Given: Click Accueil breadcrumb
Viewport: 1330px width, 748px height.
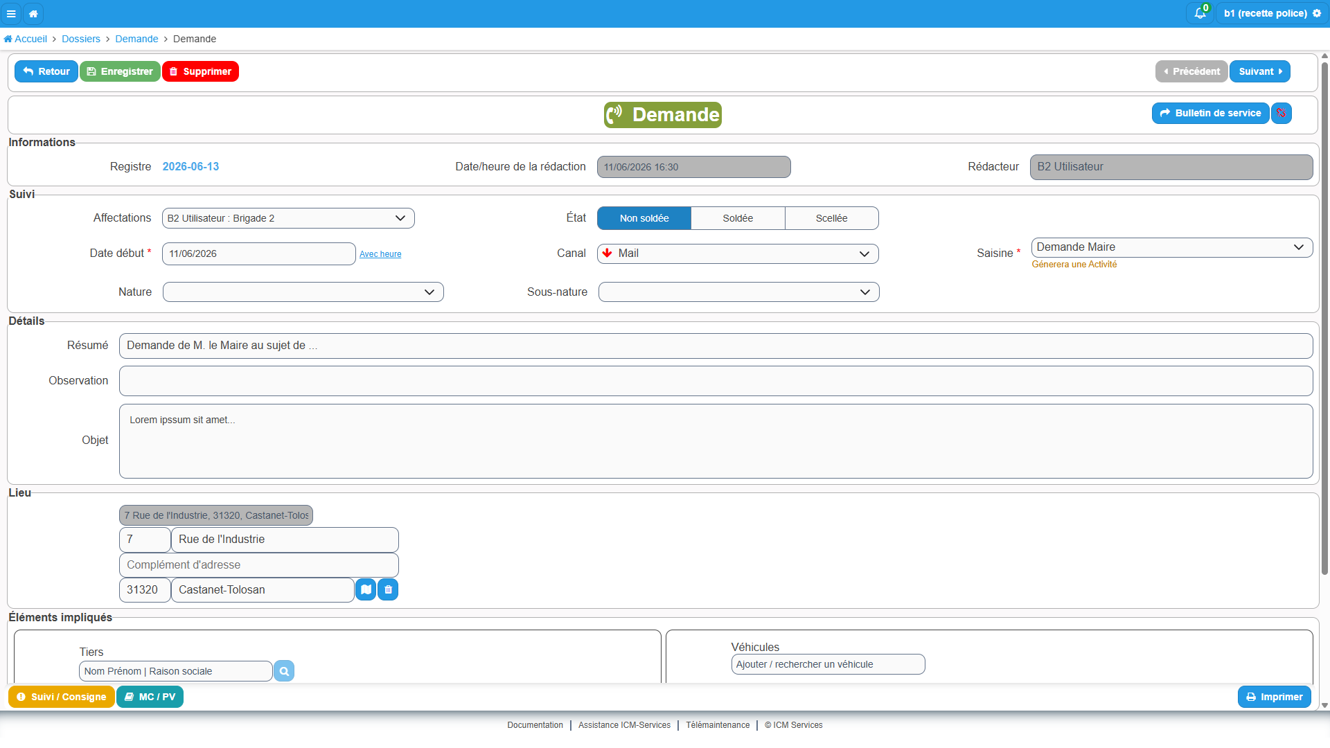Looking at the screenshot, I should click(26, 39).
